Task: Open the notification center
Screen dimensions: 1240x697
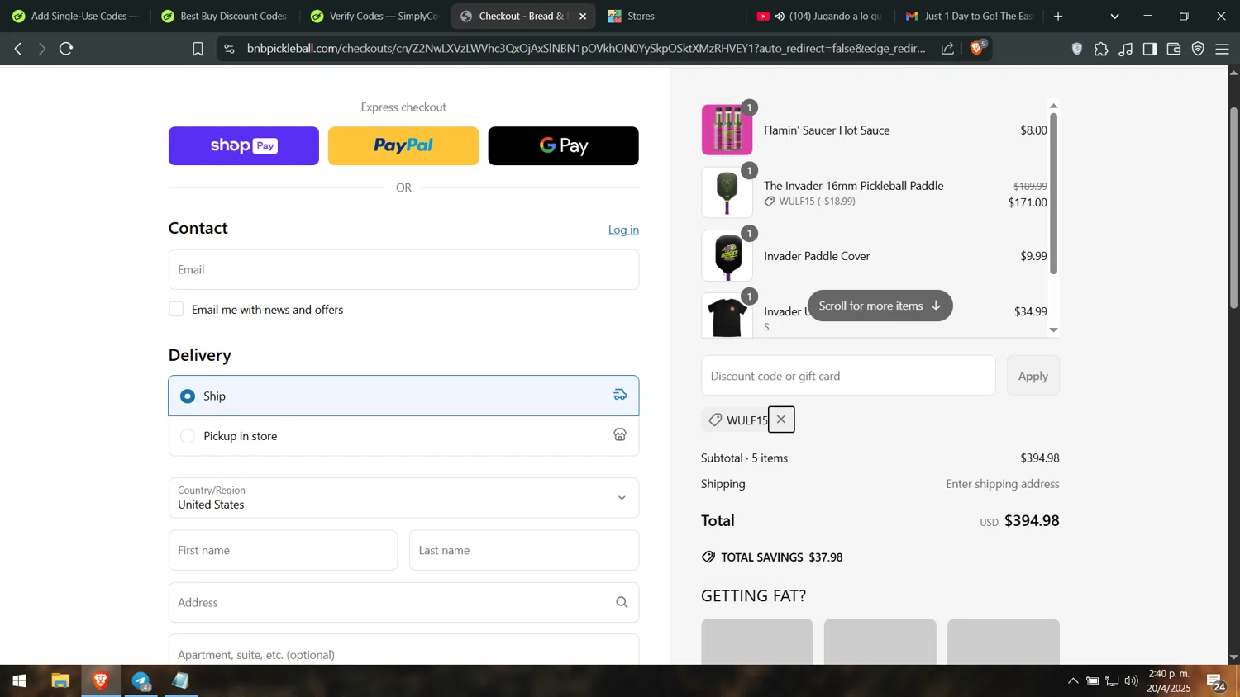Action: 1216,682
